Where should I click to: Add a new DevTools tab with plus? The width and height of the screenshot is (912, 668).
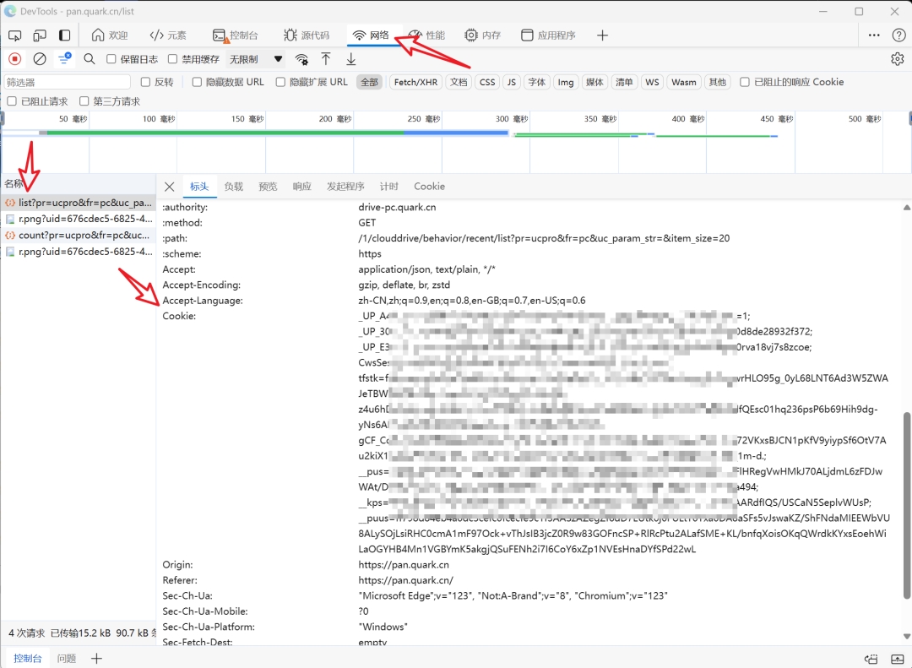[x=602, y=35]
